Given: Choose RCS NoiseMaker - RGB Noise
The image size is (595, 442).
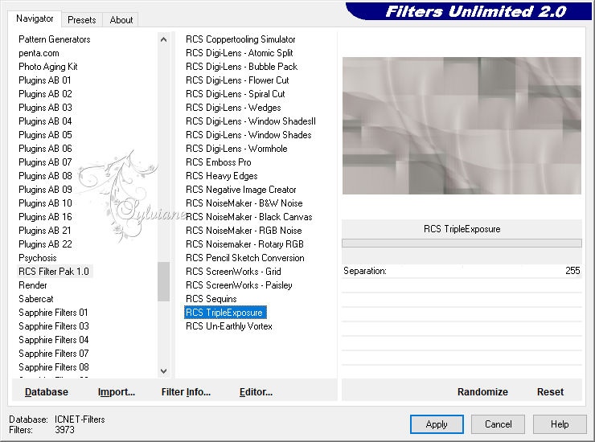Looking at the screenshot, I should (244, 231).
